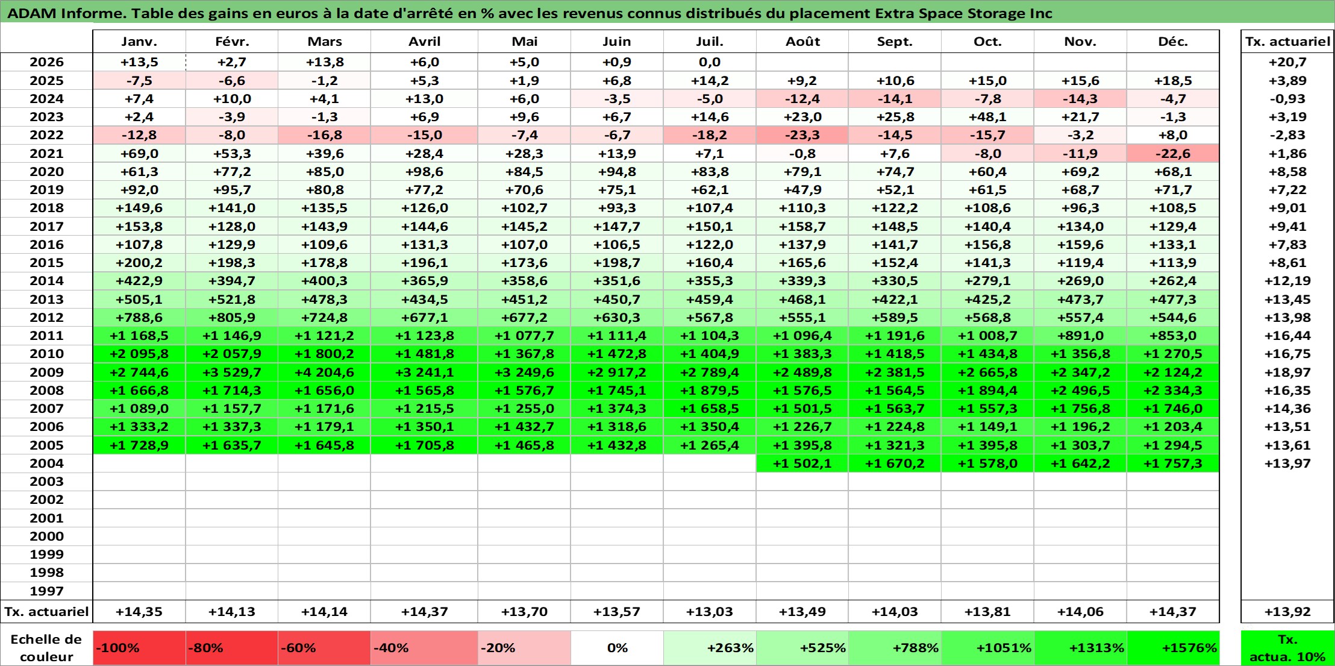This screenshot has height=666, width=1335.
Task: Click the table title mentioning Extra Space Storage Inc
Action: coord(530,13)
